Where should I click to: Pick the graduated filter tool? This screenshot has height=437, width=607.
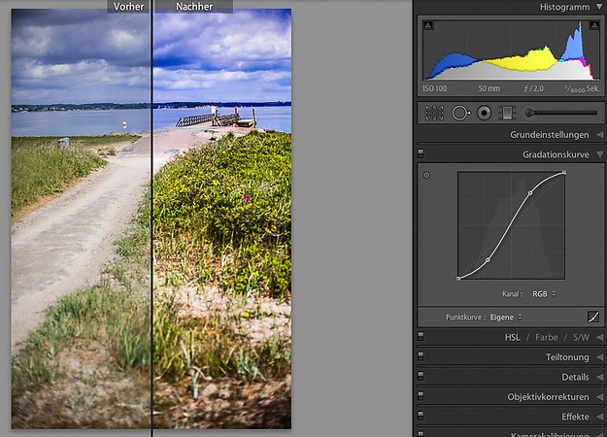[506, 113]
